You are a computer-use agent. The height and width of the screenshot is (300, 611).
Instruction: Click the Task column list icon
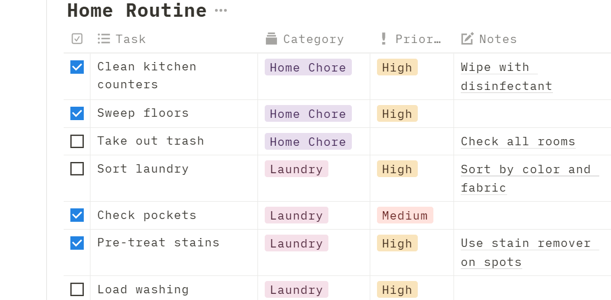tap(104, 39)
